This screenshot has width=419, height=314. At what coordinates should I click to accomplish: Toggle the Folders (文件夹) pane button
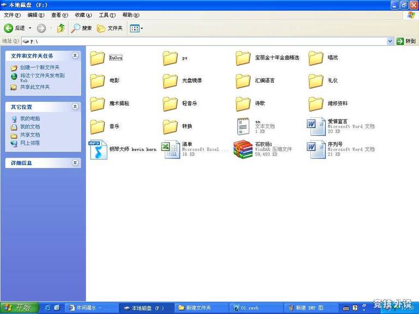110,28
